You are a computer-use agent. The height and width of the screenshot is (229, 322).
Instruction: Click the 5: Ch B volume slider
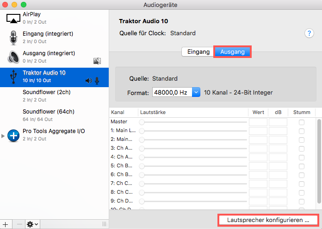pyautogui.click(x=193, y=166)
